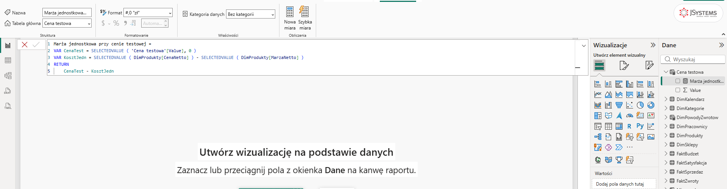Select Scatter chart visual
The image size is (727, 189).
pos(630,105)
